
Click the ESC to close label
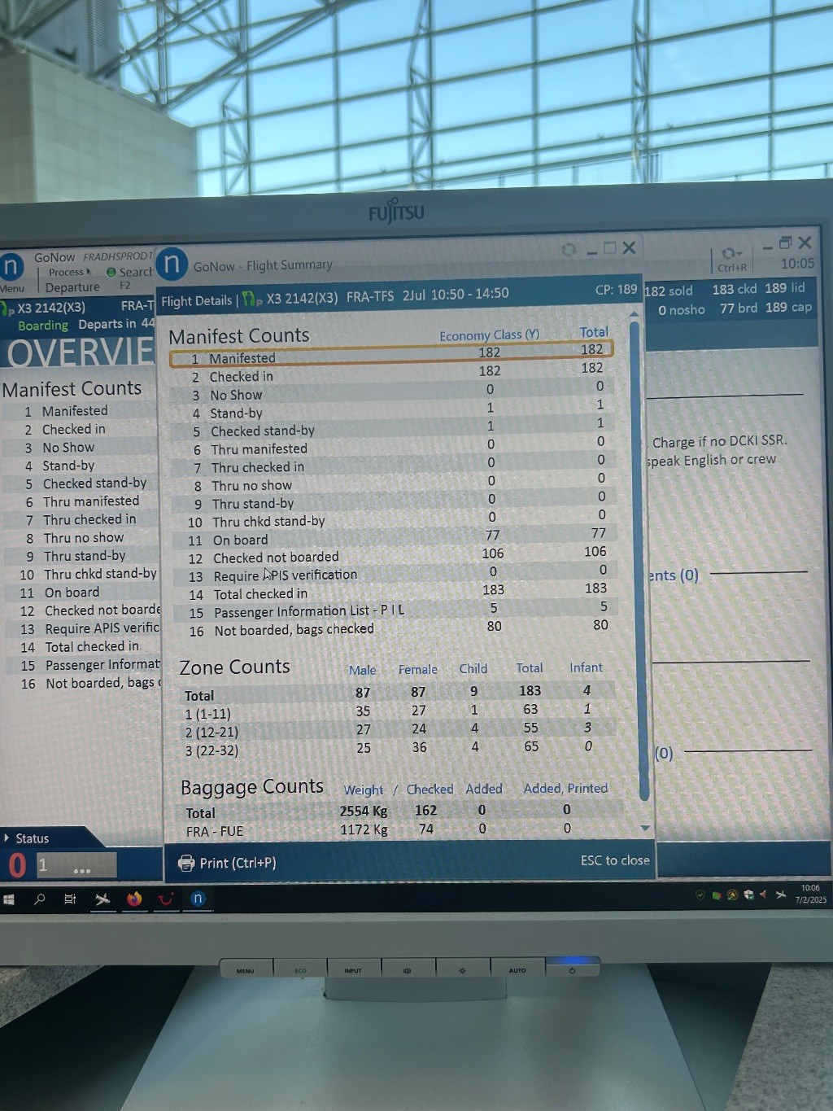[x=614, y=860]
